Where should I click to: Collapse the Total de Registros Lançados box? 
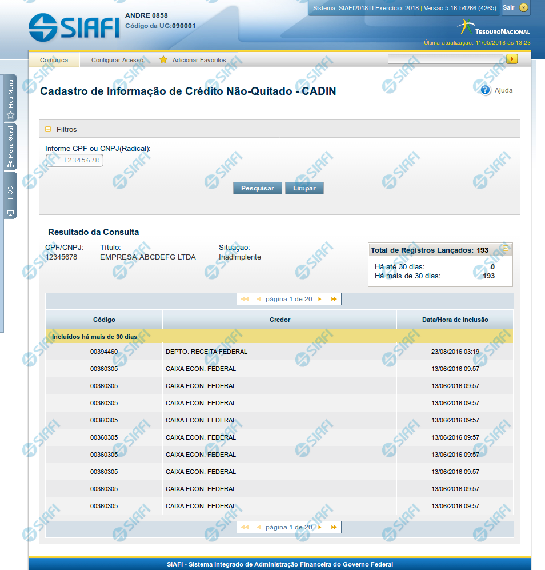click(x=505, y=249)
